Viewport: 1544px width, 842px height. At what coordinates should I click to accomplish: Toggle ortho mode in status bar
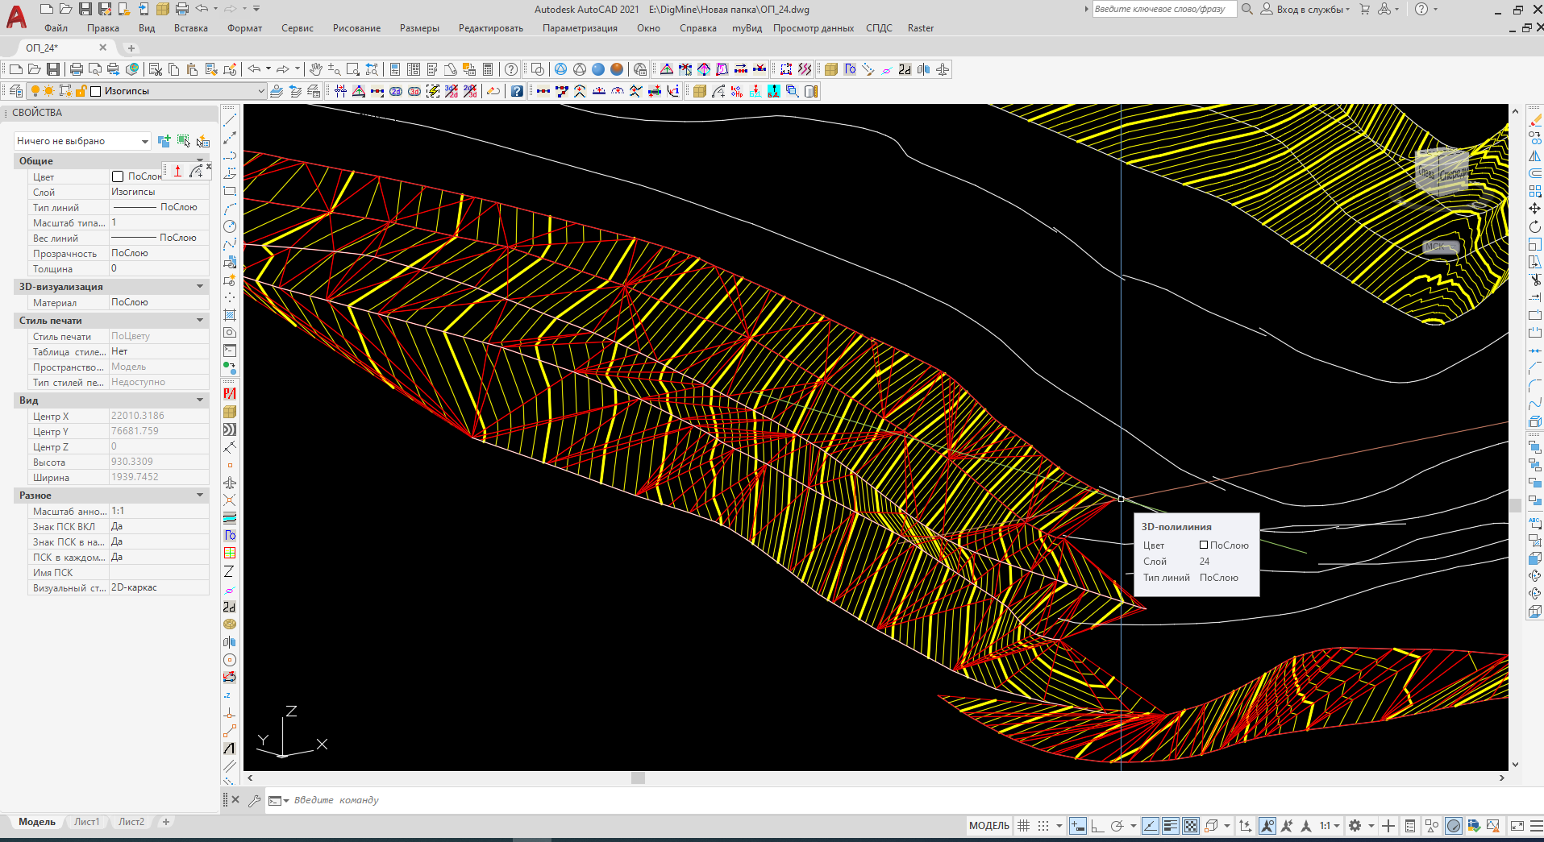[x=1097, y=826]
